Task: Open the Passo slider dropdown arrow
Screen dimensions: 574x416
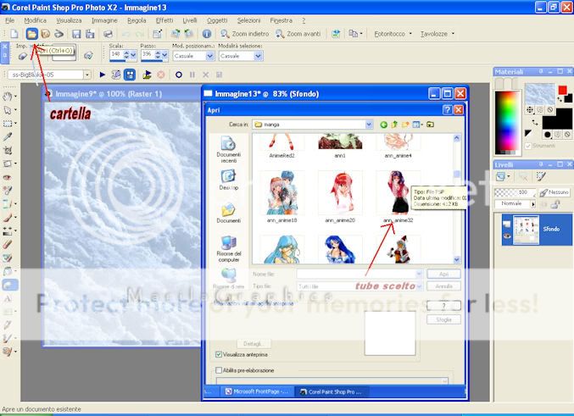Action: (164, 55)
